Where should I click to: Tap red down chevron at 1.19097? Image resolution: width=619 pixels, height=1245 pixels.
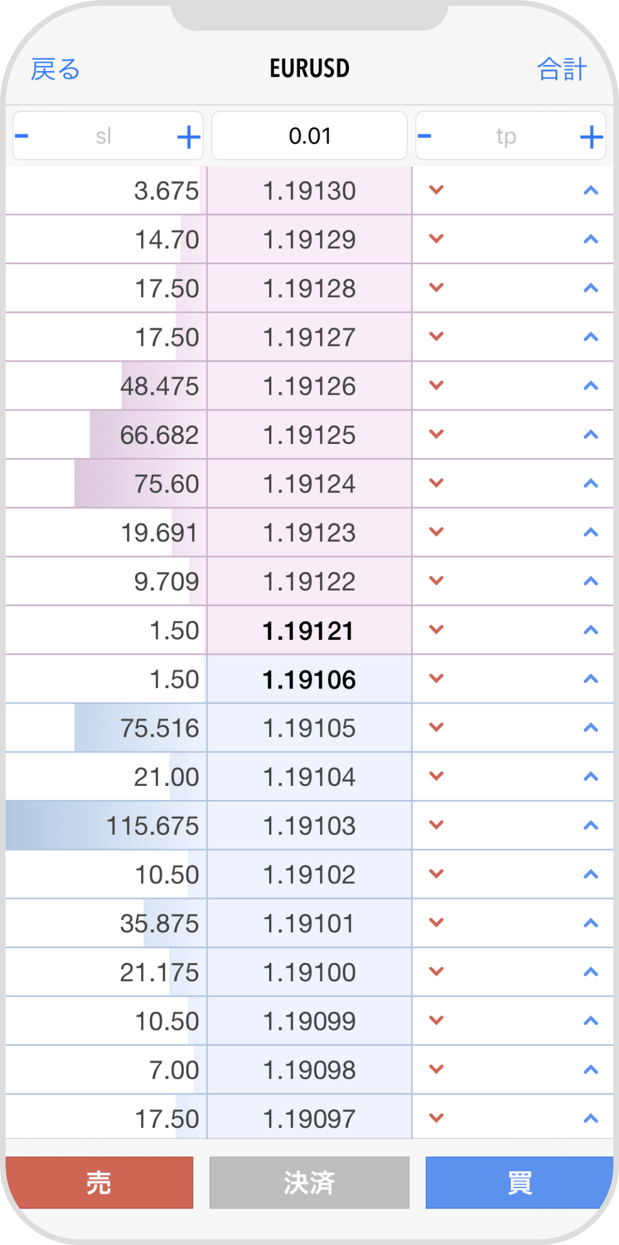point(437,1118)
